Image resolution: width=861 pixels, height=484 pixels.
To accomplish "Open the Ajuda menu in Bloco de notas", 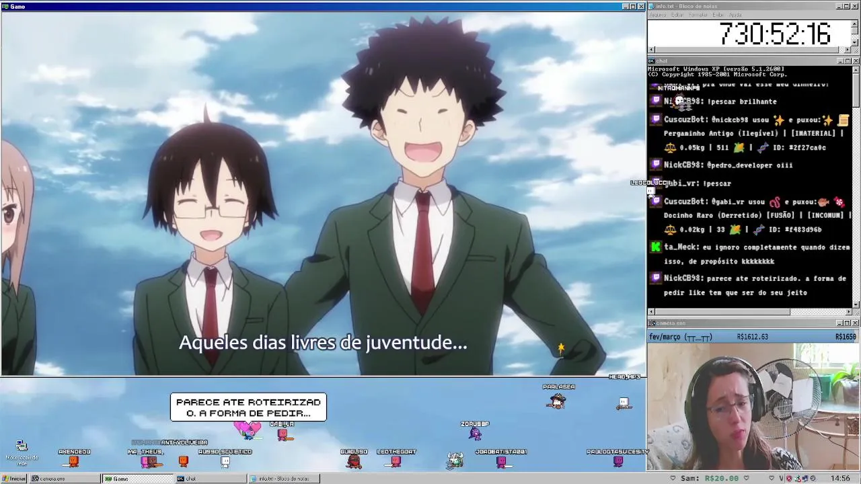I will 735,15.
